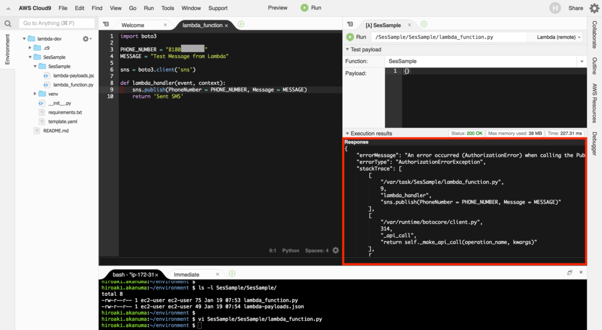602x330 pixels.
Task: Collapse the outer SesSample folder
Action: [30, 57]
